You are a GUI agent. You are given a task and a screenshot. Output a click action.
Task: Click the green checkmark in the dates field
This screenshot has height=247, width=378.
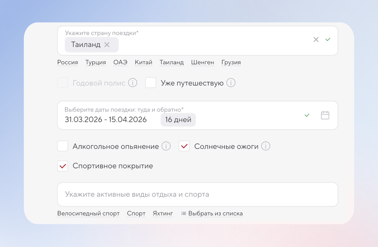pos(307,115)
